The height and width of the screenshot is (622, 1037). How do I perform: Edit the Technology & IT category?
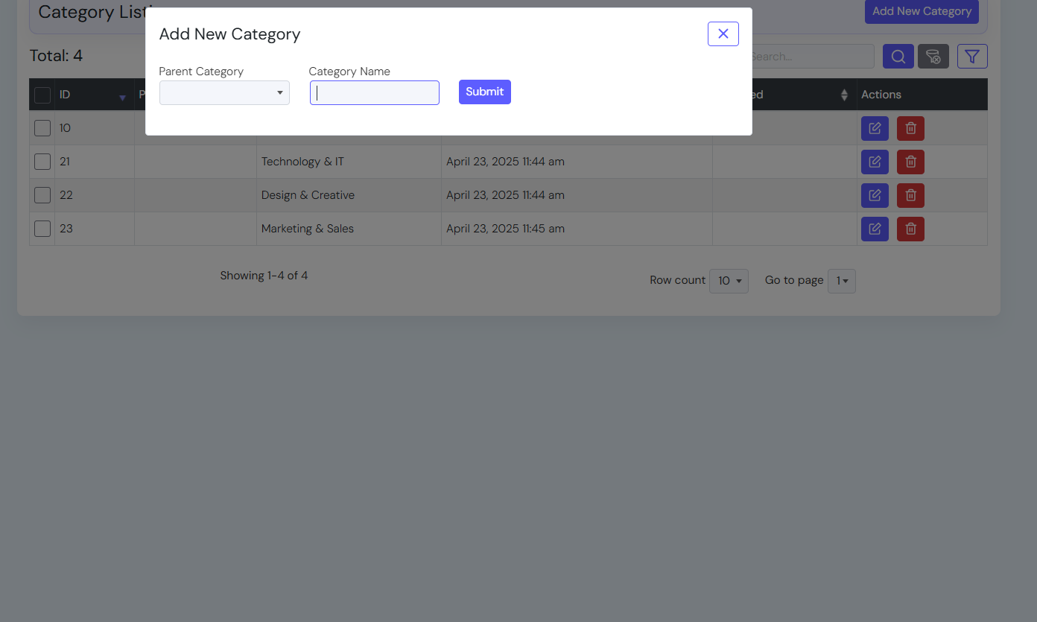coord(875,162)
